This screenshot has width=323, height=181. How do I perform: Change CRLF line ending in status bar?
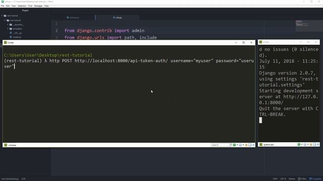(x=275, y=179)
